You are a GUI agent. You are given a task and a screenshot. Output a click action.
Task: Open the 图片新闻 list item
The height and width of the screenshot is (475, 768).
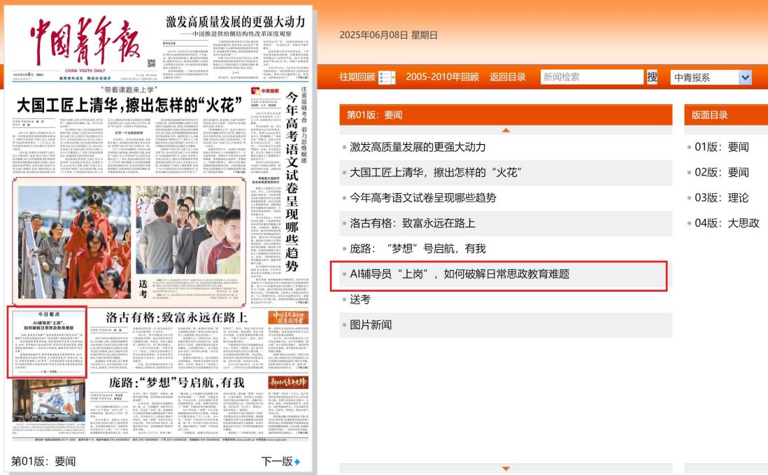pos(370,325)
